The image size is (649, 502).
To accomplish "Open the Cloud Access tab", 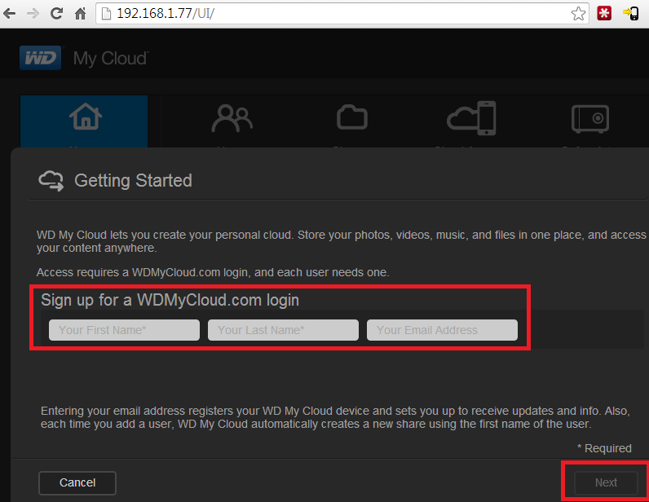I will 471,122.
